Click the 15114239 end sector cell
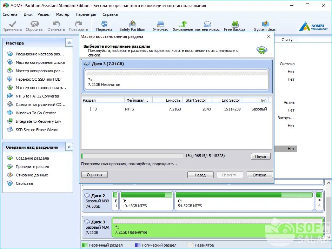Image resolution: width=332 pixels, height=249 pixels. tap(232, 109)
